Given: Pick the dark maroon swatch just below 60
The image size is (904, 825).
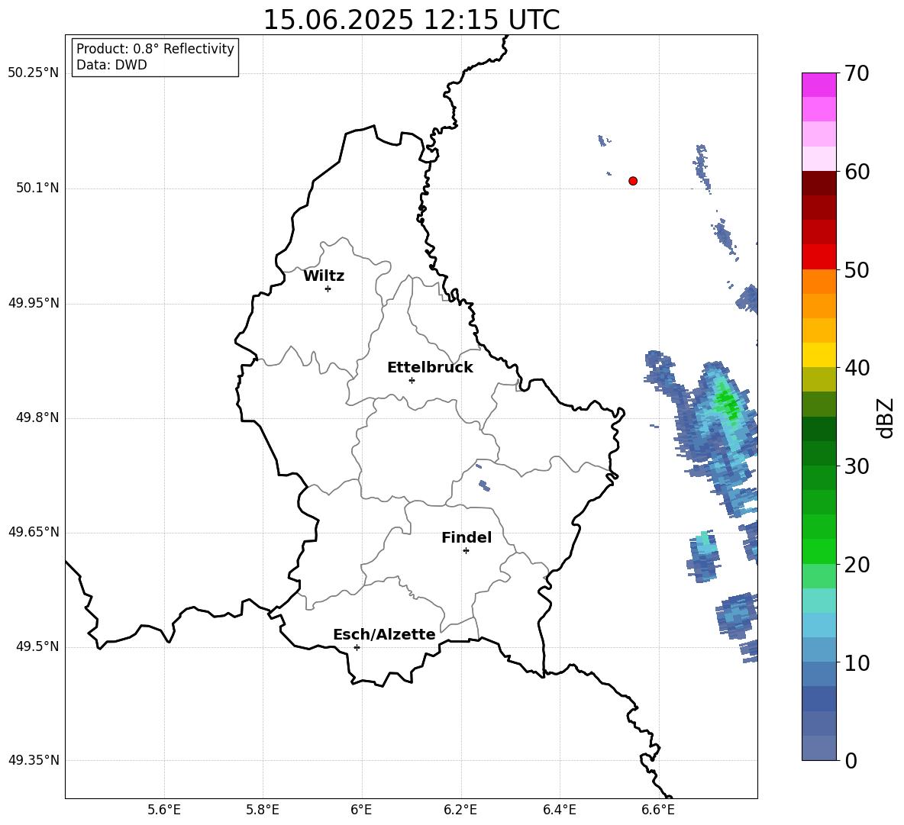Looking at the screenshot, I should coord(819,183).
